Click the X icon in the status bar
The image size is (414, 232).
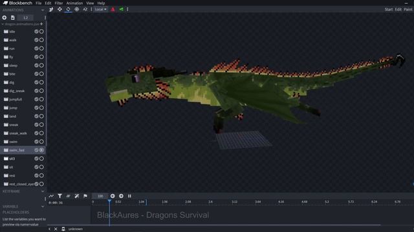56,229
